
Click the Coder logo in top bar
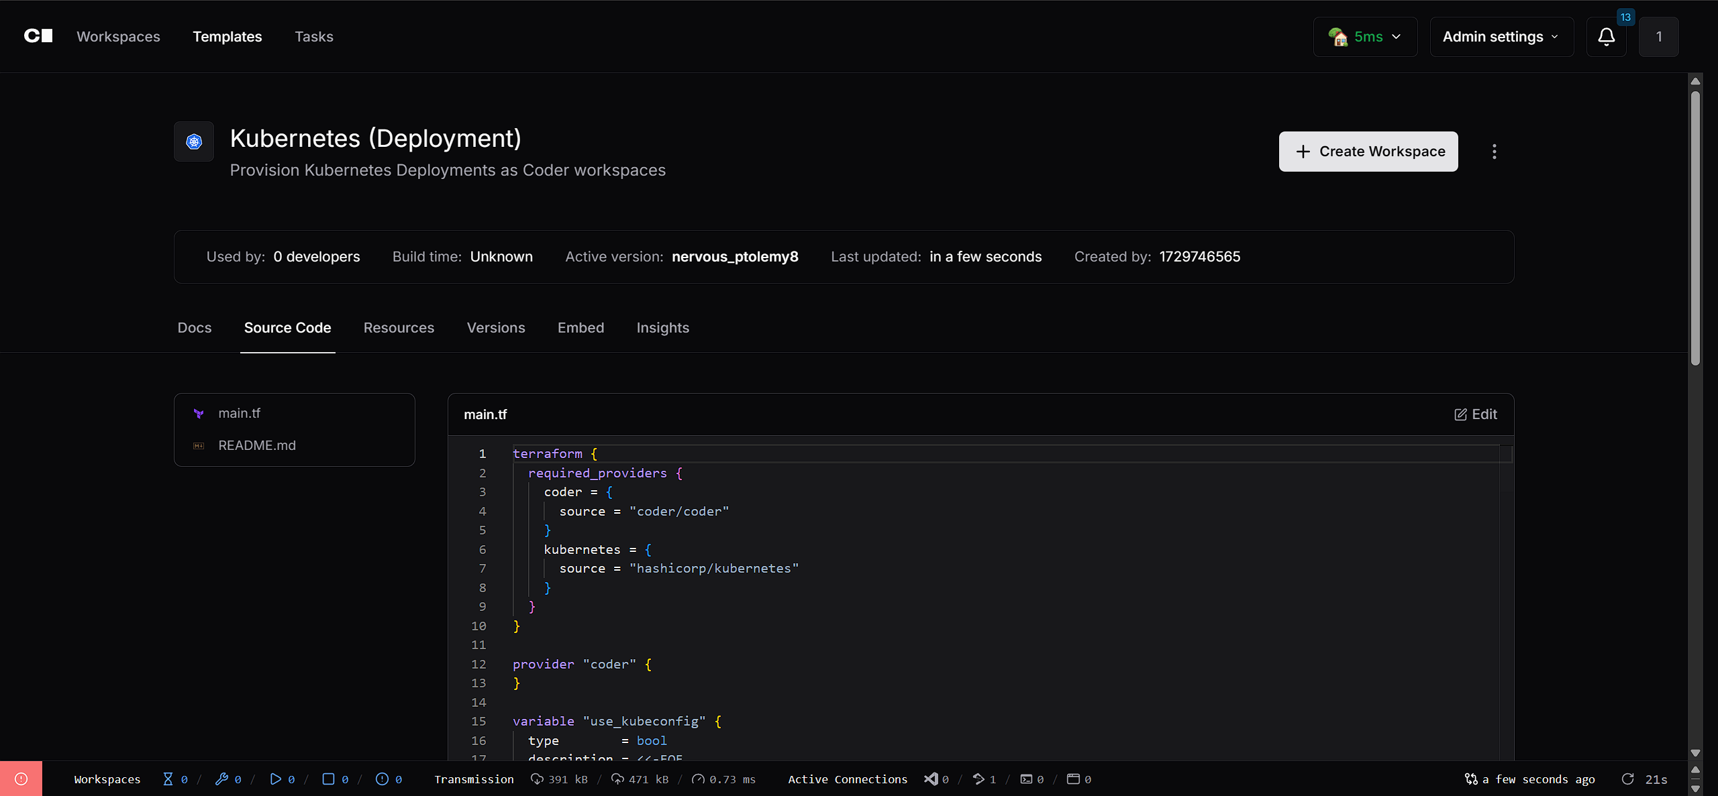click(38, 36)
